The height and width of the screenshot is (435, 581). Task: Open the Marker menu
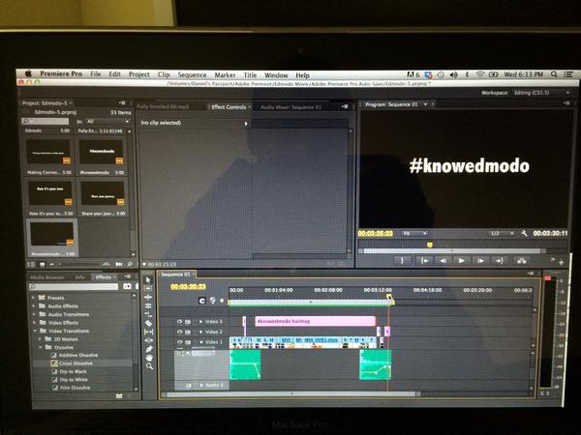(x=225, y=74)
